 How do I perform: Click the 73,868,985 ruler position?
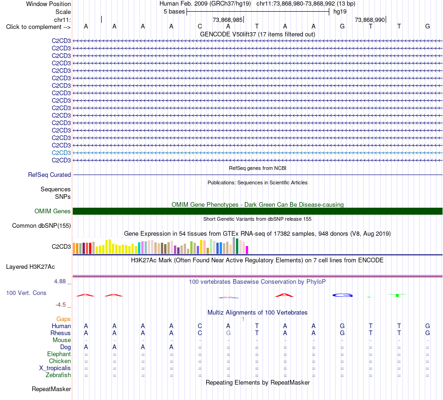(x=228, y=20)
